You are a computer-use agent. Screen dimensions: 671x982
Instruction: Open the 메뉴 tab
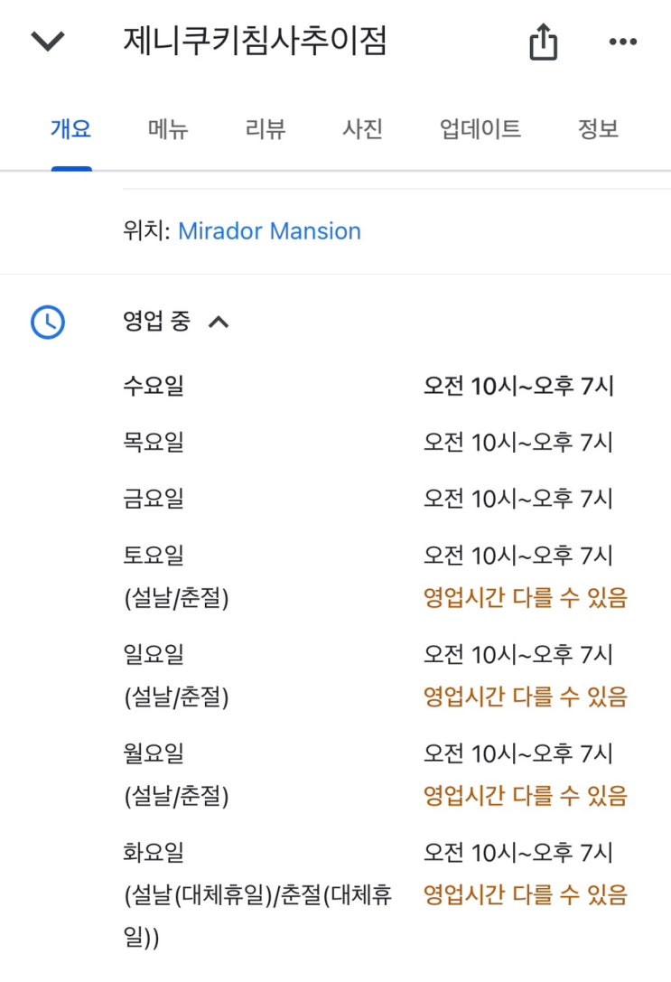pyautogui.click(x=168, y=129)
